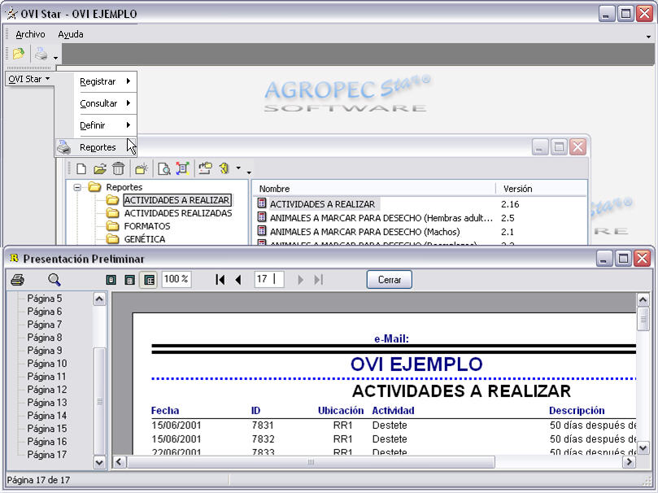This screenshot has height=493, width=658.
Task: Toggle the thumbnails outline view icon
Action: 149,280
